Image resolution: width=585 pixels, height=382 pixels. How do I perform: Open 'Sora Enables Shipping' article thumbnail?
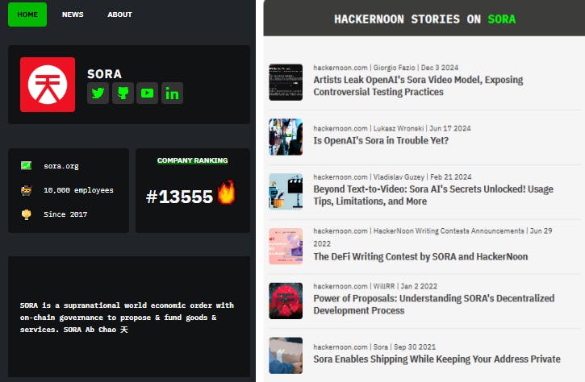286,355
